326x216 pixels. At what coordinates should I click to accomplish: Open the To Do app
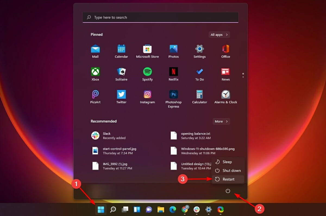click(200, 74)
